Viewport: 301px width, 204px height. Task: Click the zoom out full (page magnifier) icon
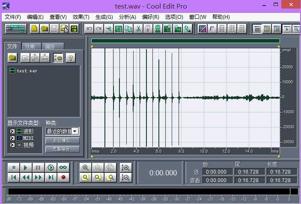pos(110,168)
